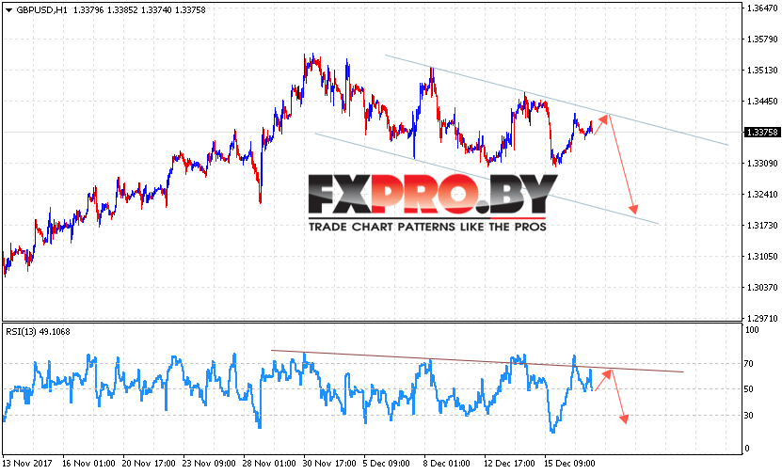Select the 8 Dec 01:00 time label

click(x=446, y=463)
